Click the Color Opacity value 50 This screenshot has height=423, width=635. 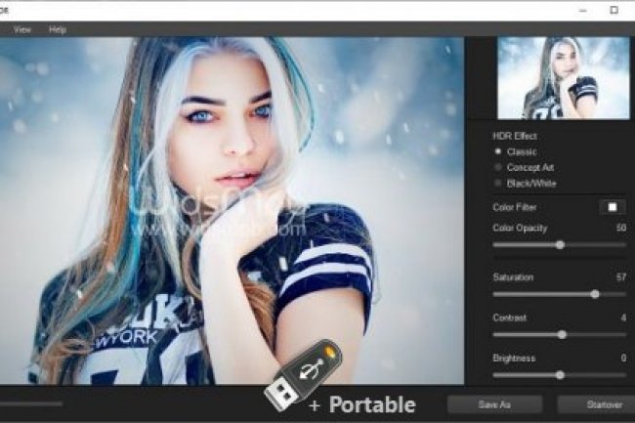(x=620, y=228)
